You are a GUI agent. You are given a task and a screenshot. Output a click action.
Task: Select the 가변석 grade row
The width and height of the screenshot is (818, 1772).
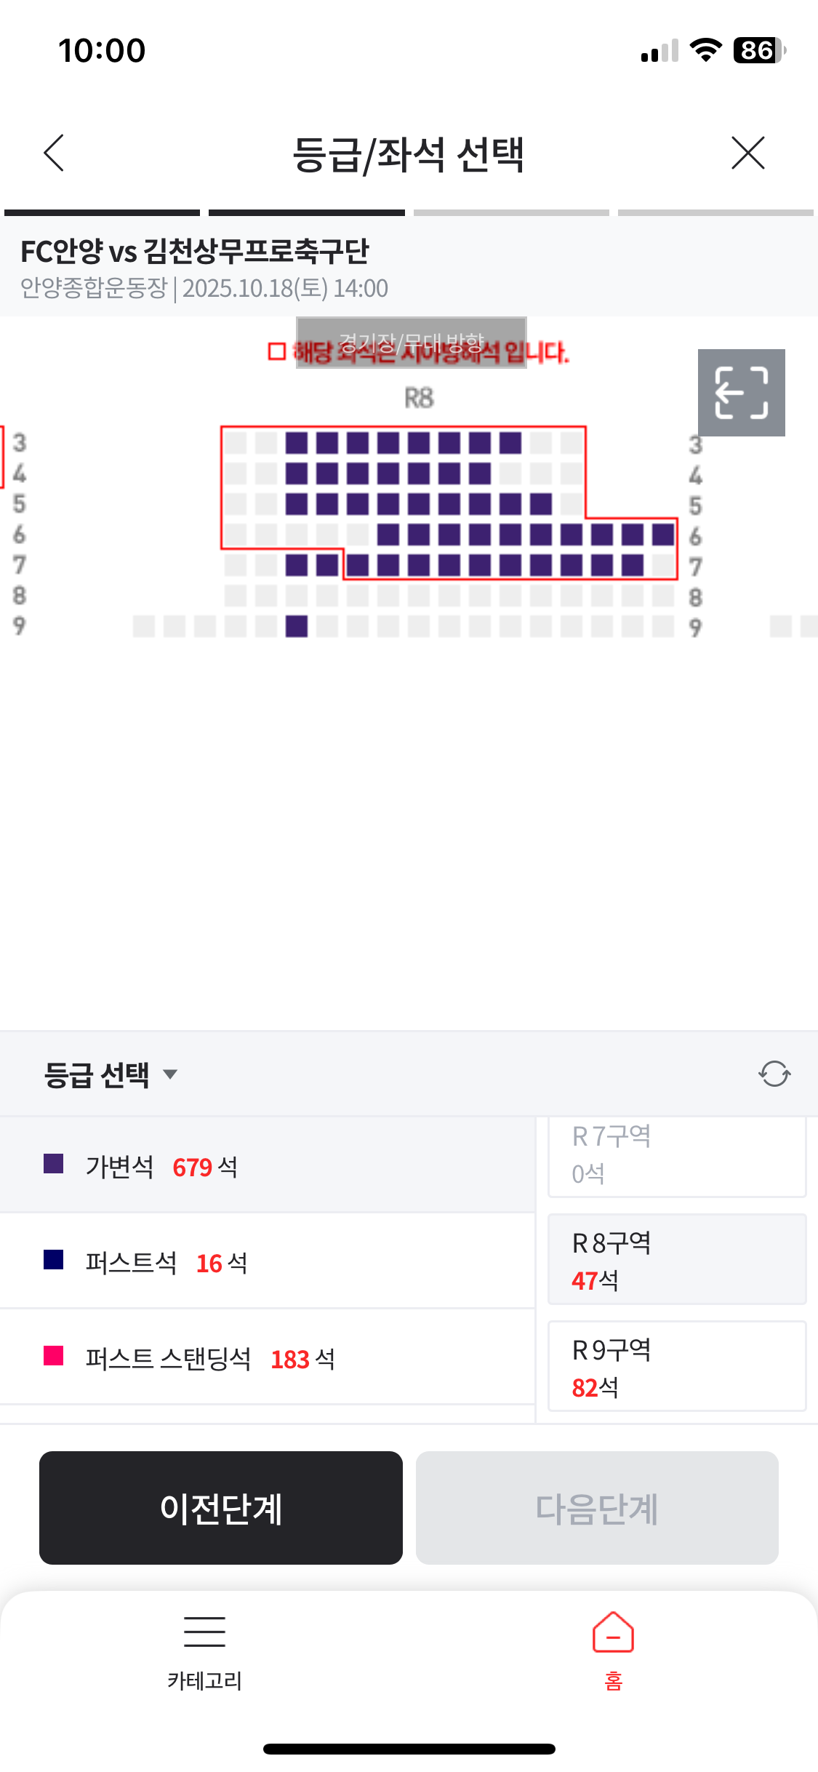(268, 1166)
